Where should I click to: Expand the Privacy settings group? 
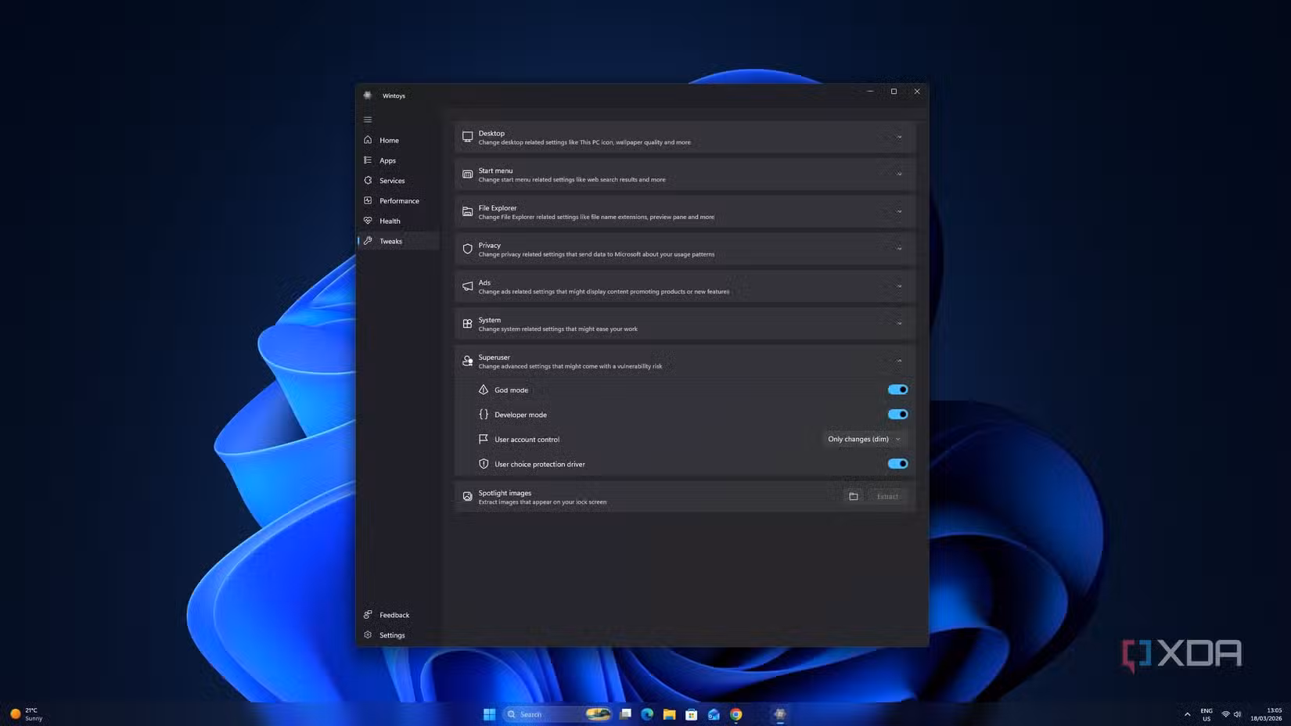point(685,249)
